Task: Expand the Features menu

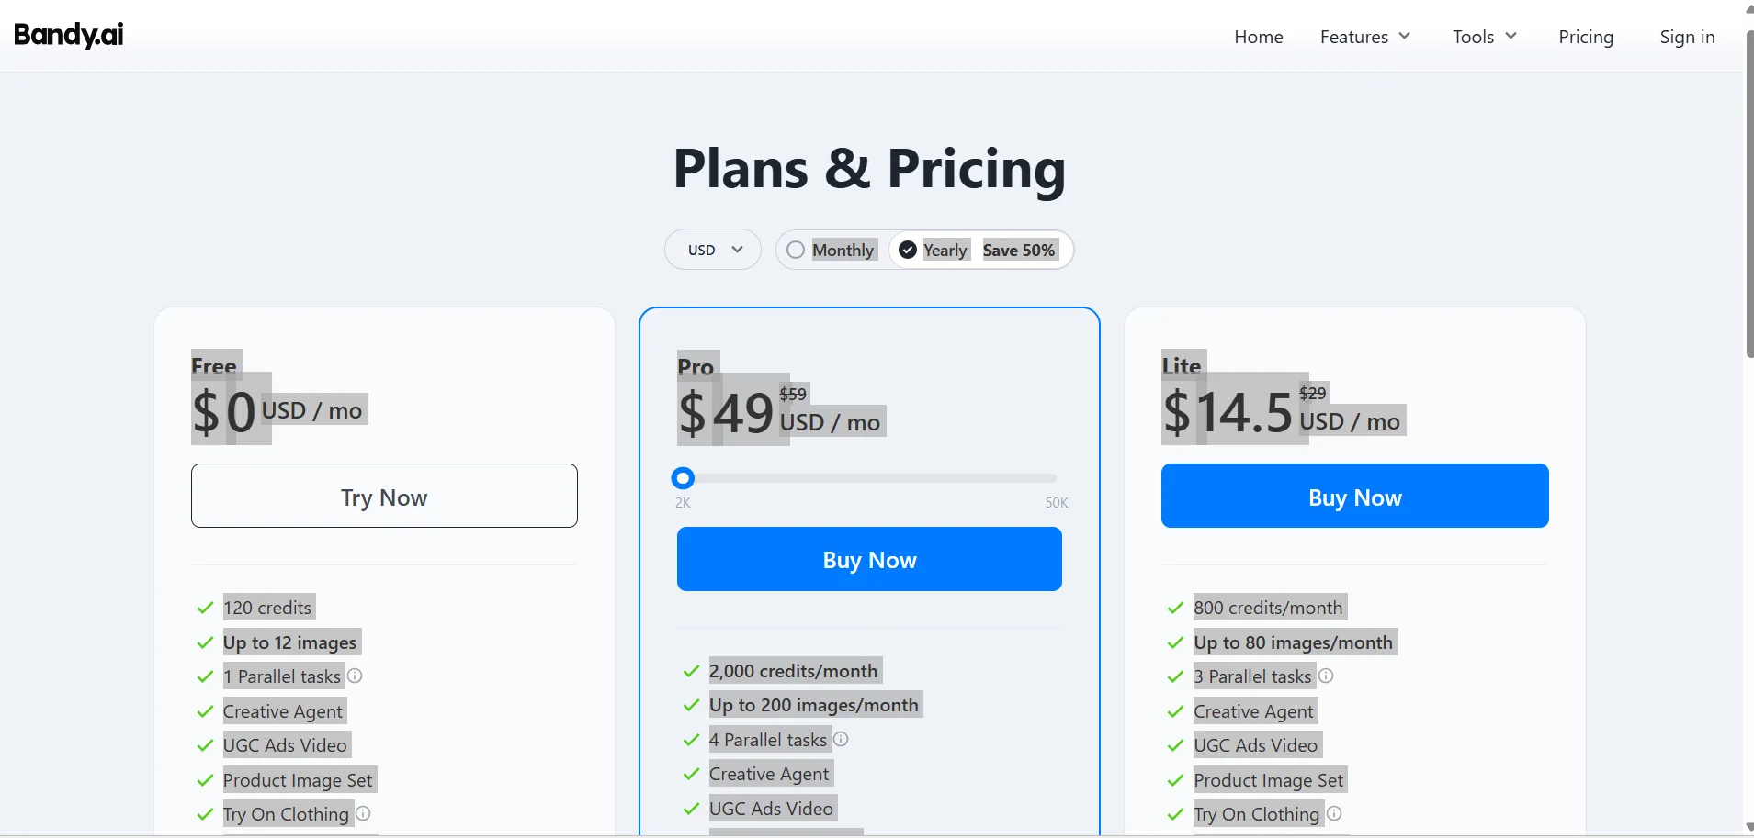Action: coord(1364,37)
